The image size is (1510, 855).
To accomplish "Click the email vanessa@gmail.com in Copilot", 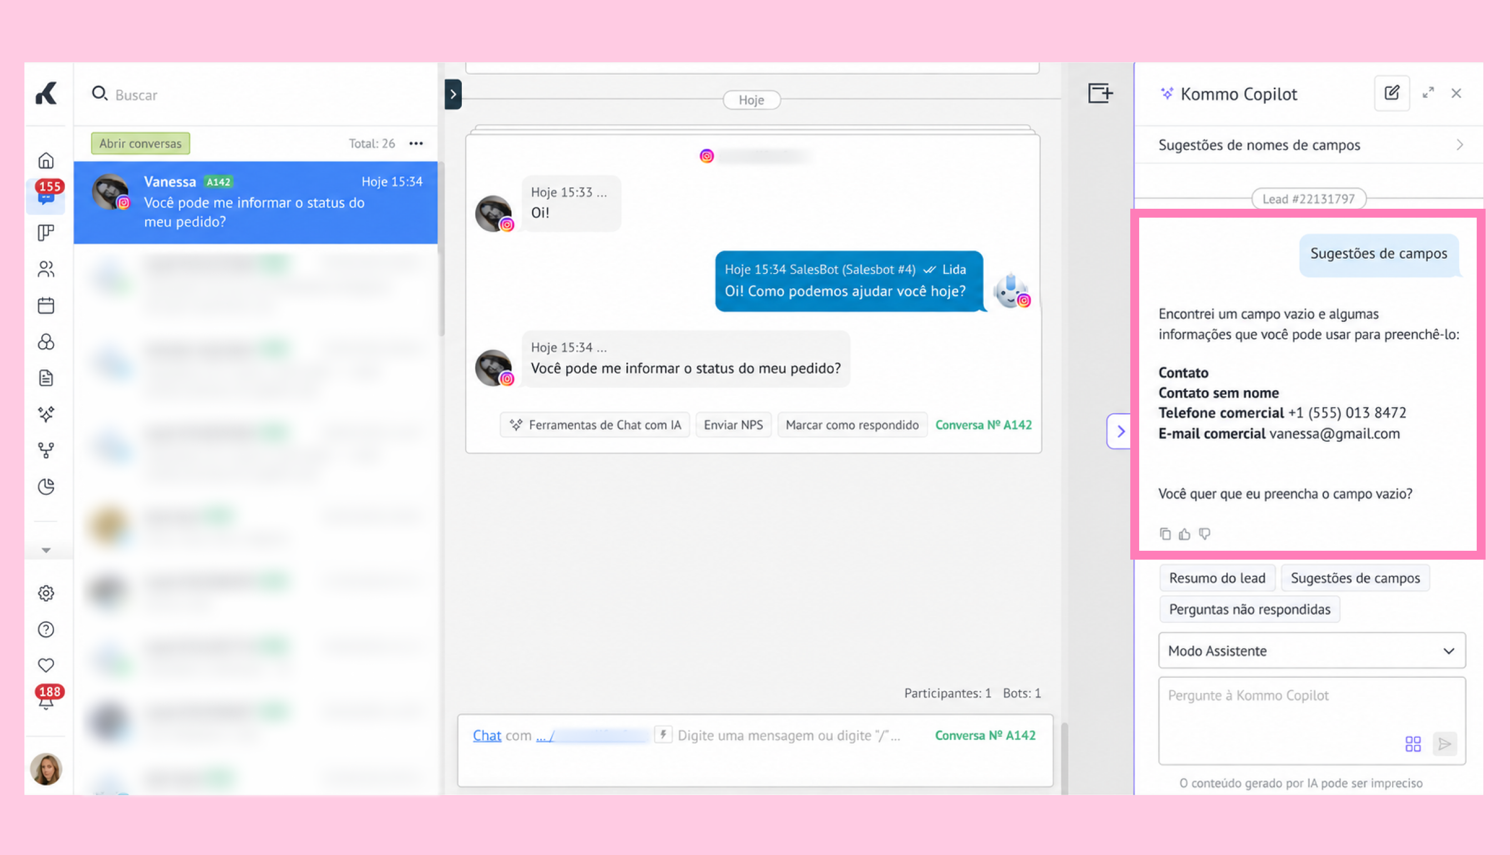I will tap(1335, 434).
